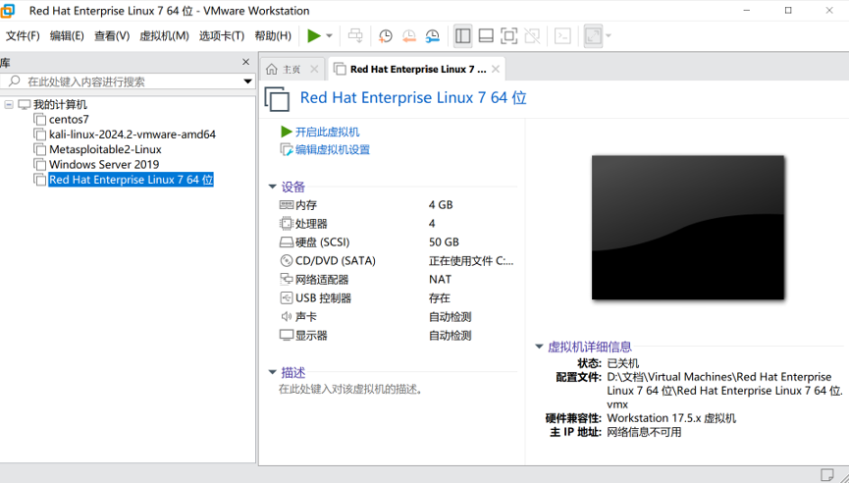Image resolution: width=849 pixels, height=483 pixels.
Task: Open the 查看(V) menu
Action: click(112, 35)
